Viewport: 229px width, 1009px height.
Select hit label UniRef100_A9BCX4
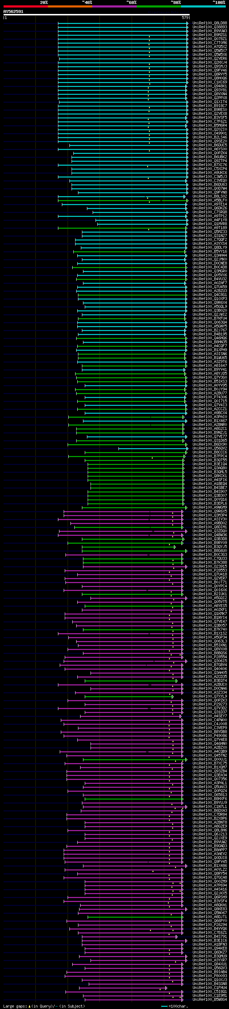(210, 413)
